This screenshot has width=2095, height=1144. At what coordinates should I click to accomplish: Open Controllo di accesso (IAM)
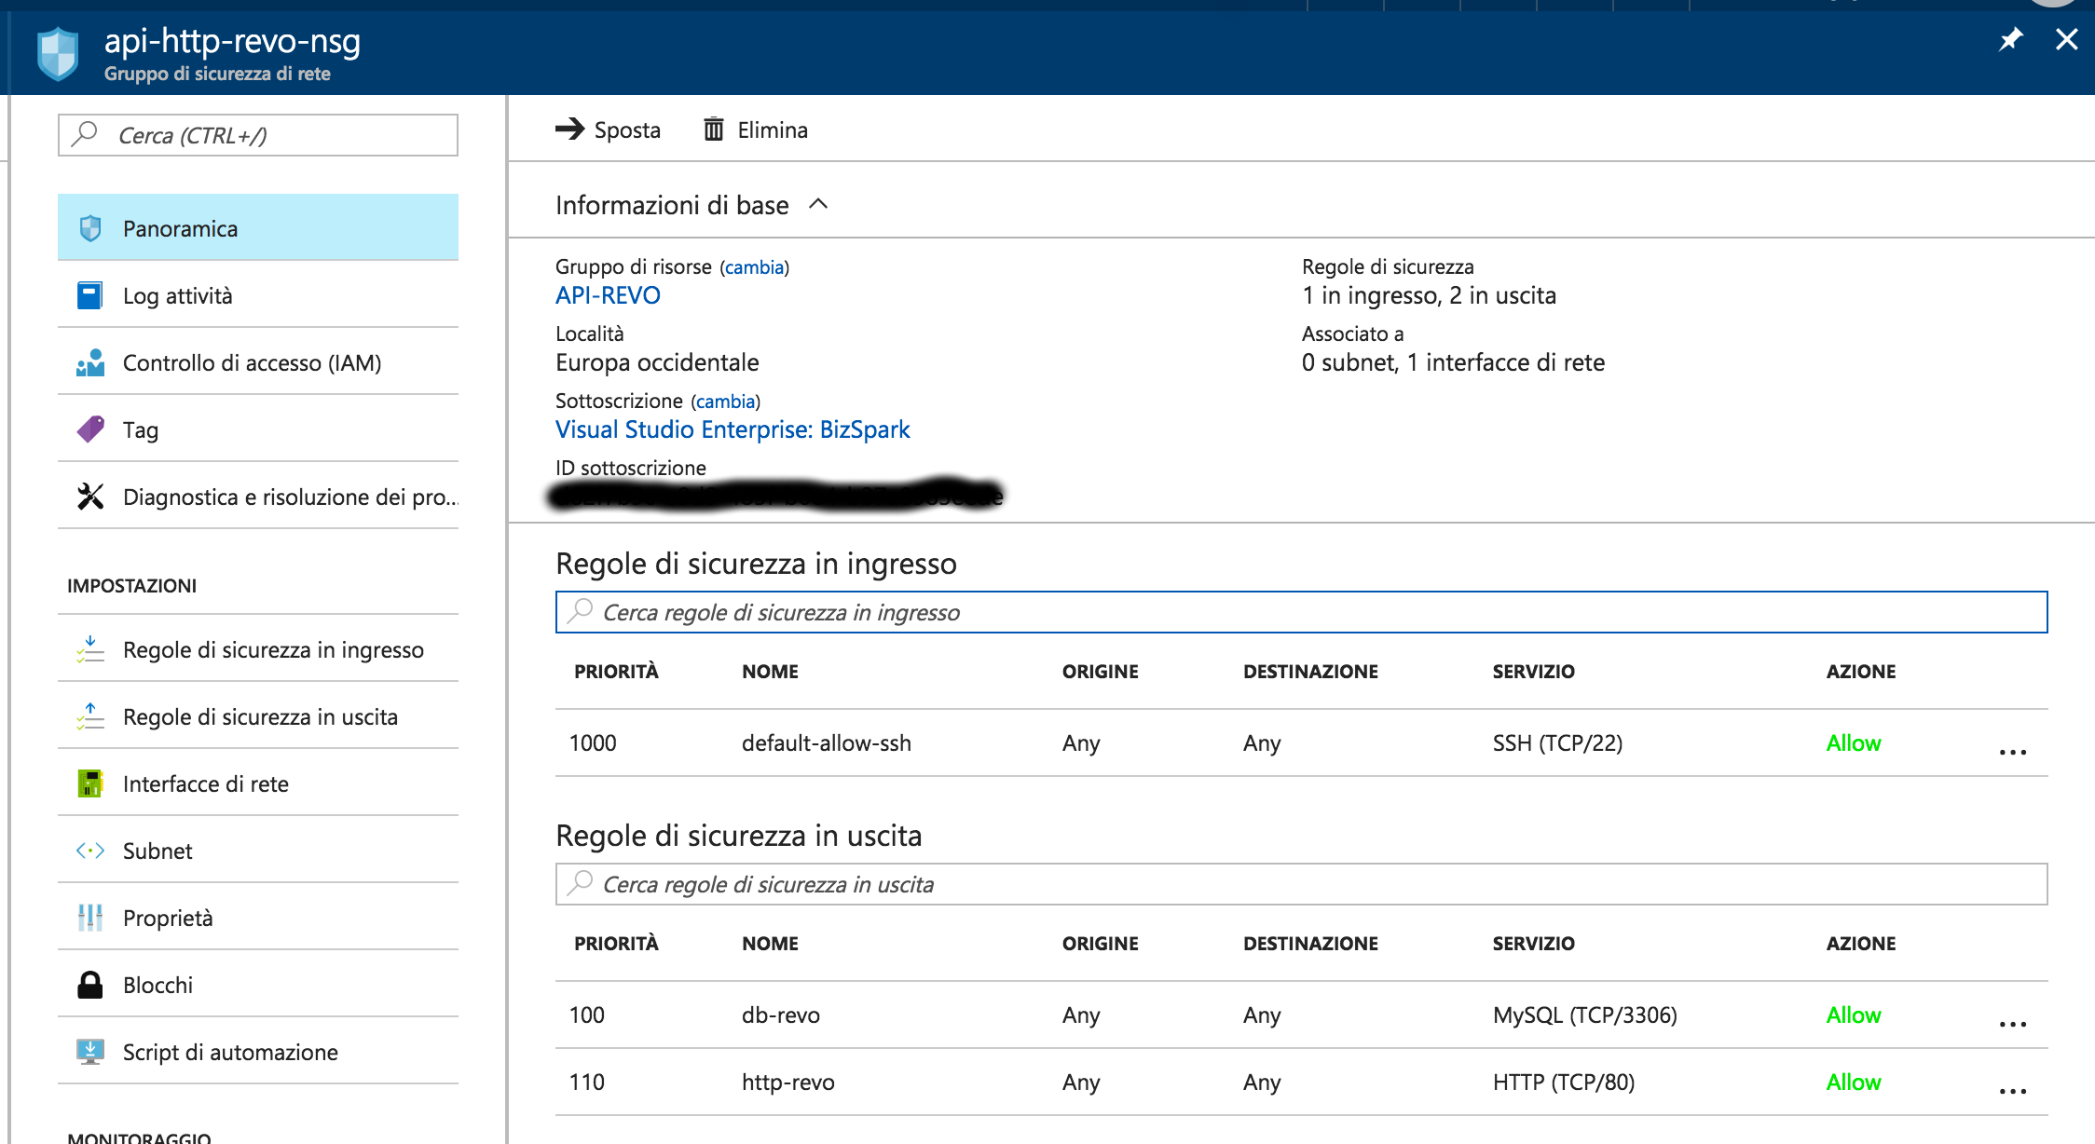coord(252,362)
